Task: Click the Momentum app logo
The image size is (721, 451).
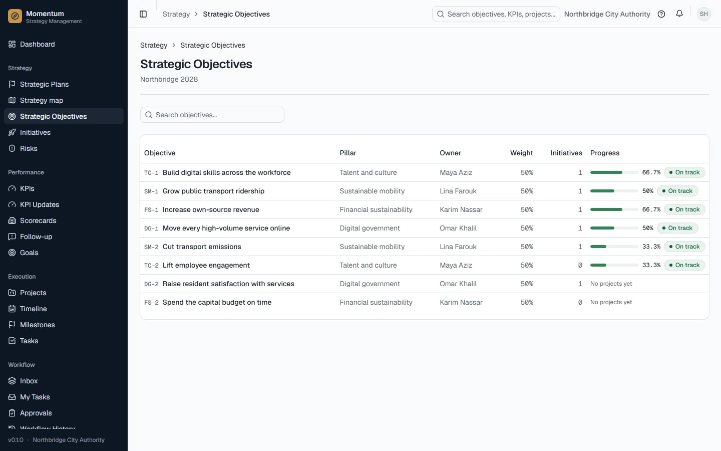Action: (15, 17)
